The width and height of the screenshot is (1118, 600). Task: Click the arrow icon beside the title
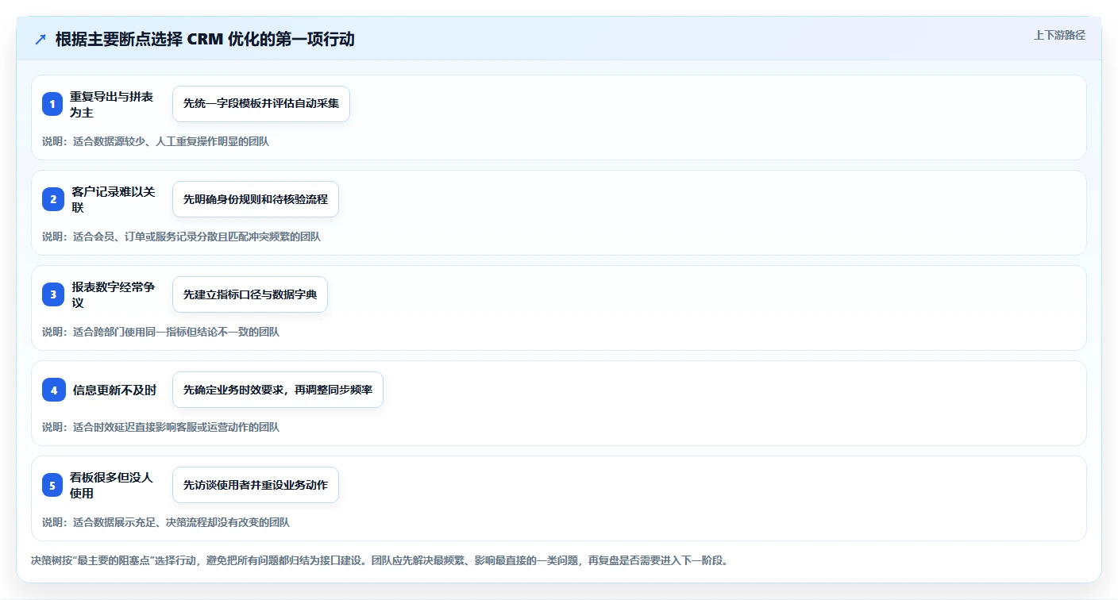(x=40, y=40)
